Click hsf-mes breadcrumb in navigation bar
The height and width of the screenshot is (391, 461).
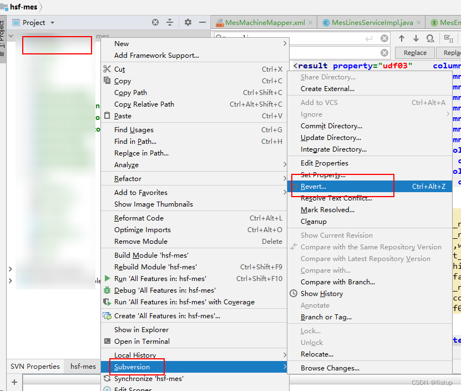pos(23,7)
